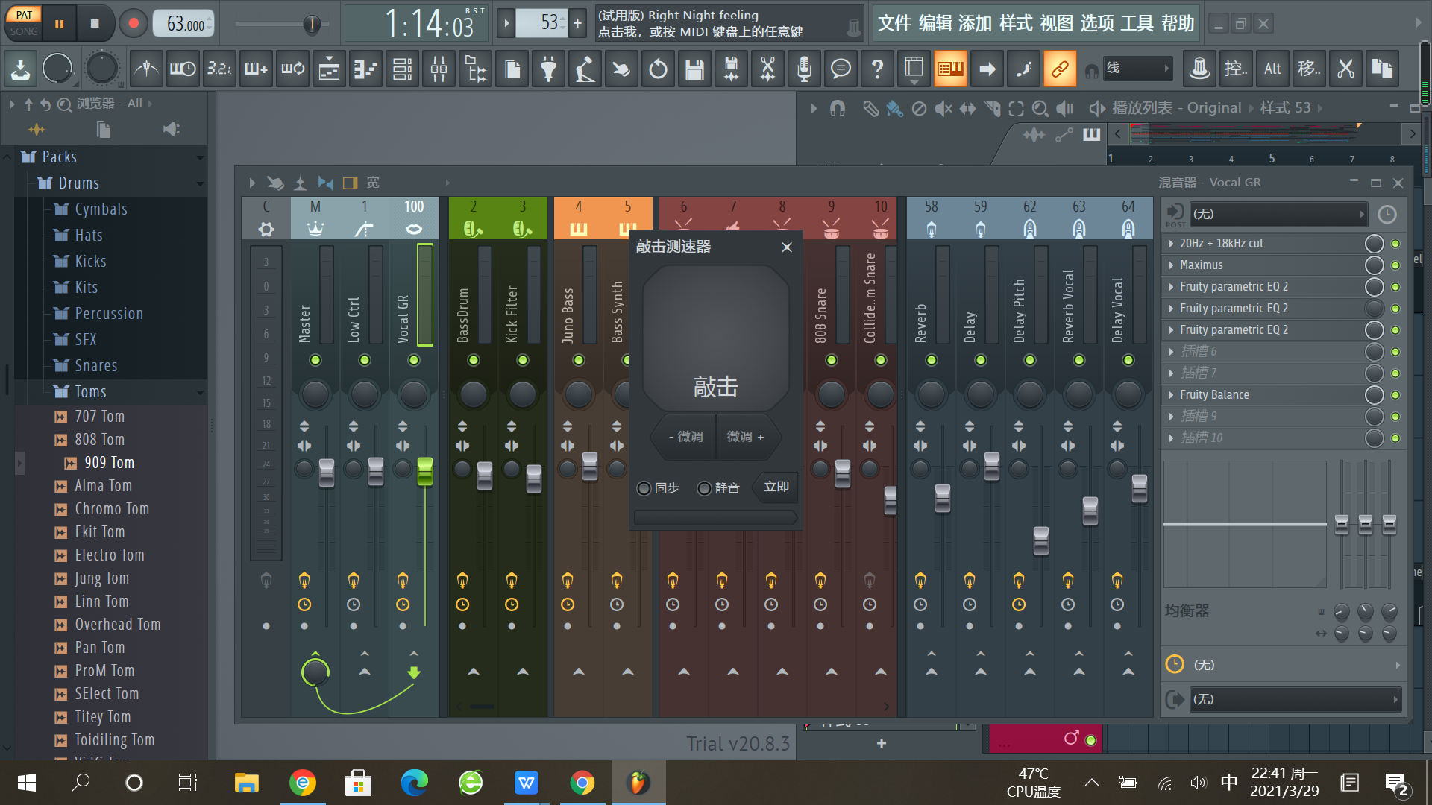
Task: Click the main volume slider knob at top
Action: pyautogui.click(x=312, y=25)
